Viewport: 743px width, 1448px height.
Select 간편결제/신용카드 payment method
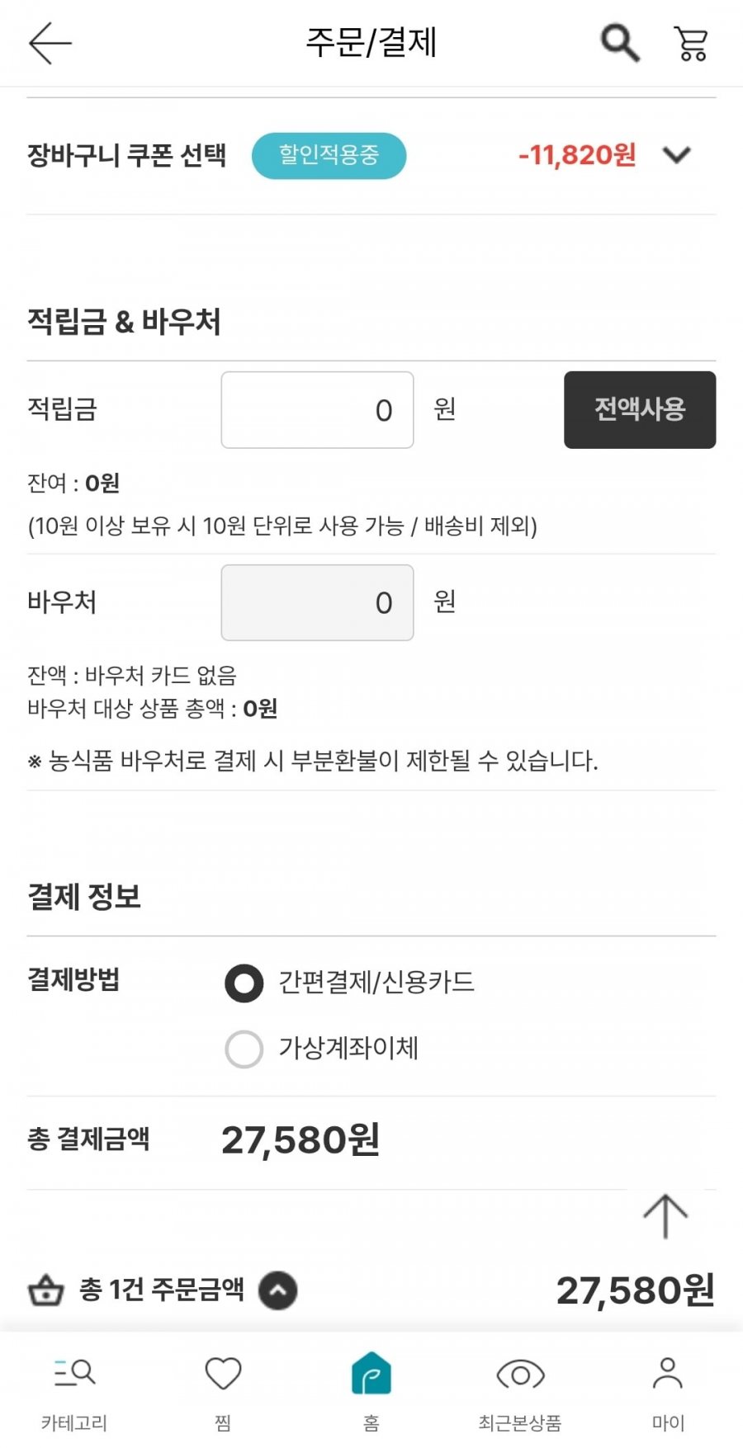[x=244, y=983]
